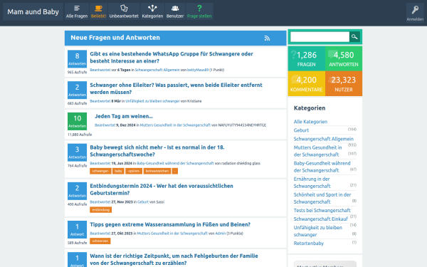Click Schwangerschaft Allgemein in first question meta
This screenshot has width=427, height=267.
pos(157,70)
